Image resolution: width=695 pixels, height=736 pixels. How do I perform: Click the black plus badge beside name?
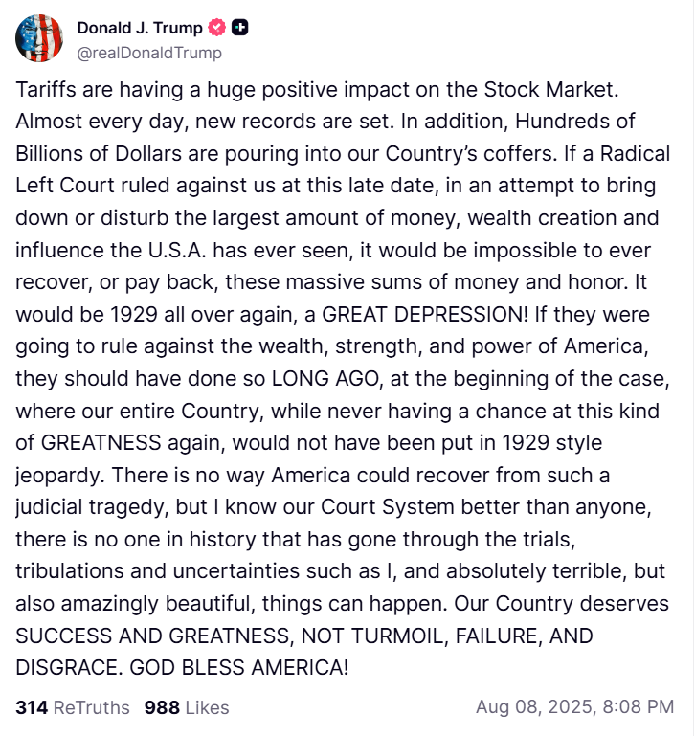(240, 28)
